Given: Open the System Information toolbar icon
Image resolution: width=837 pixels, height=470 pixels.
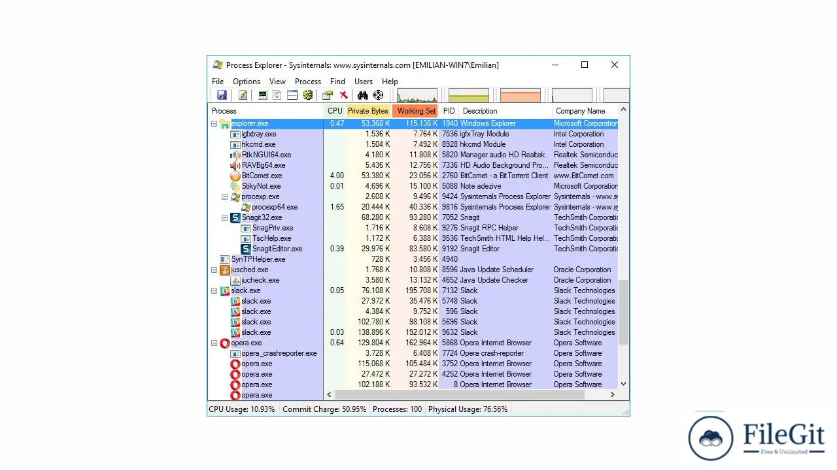Looking at the screenshot, I should [x=263, y=95].
